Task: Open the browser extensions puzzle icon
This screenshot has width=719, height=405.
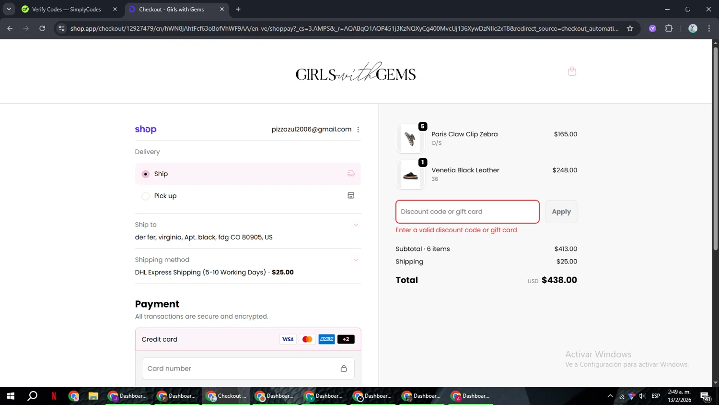Action: (x=669, y=28)
